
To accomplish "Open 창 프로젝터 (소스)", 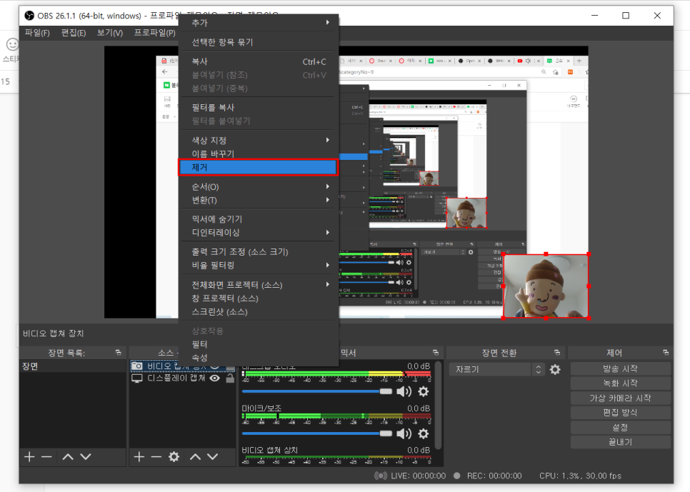I will pyautogui.click(x=259, y=298).
